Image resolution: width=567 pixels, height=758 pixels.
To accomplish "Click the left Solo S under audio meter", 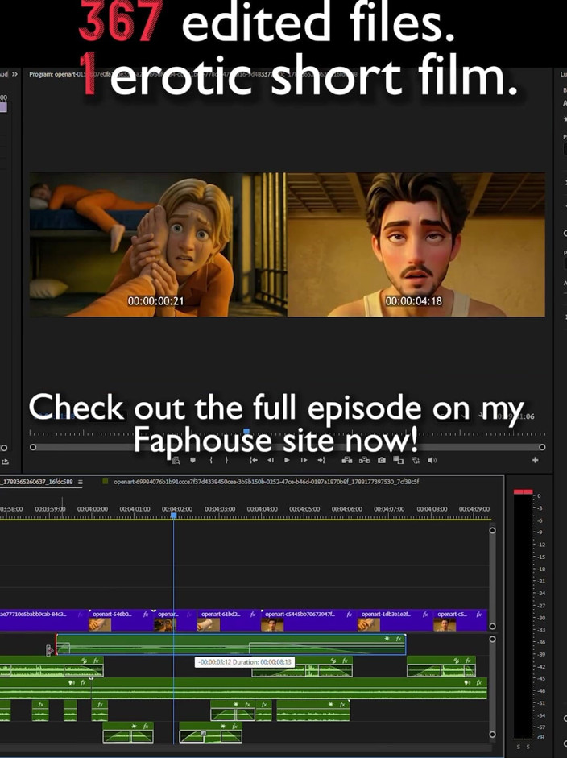I will click(x=519, y=747).
